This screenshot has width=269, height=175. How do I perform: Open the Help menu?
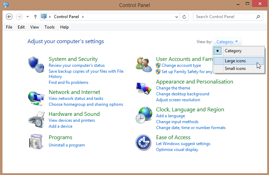pyautogui.click(x=65, y=27)
